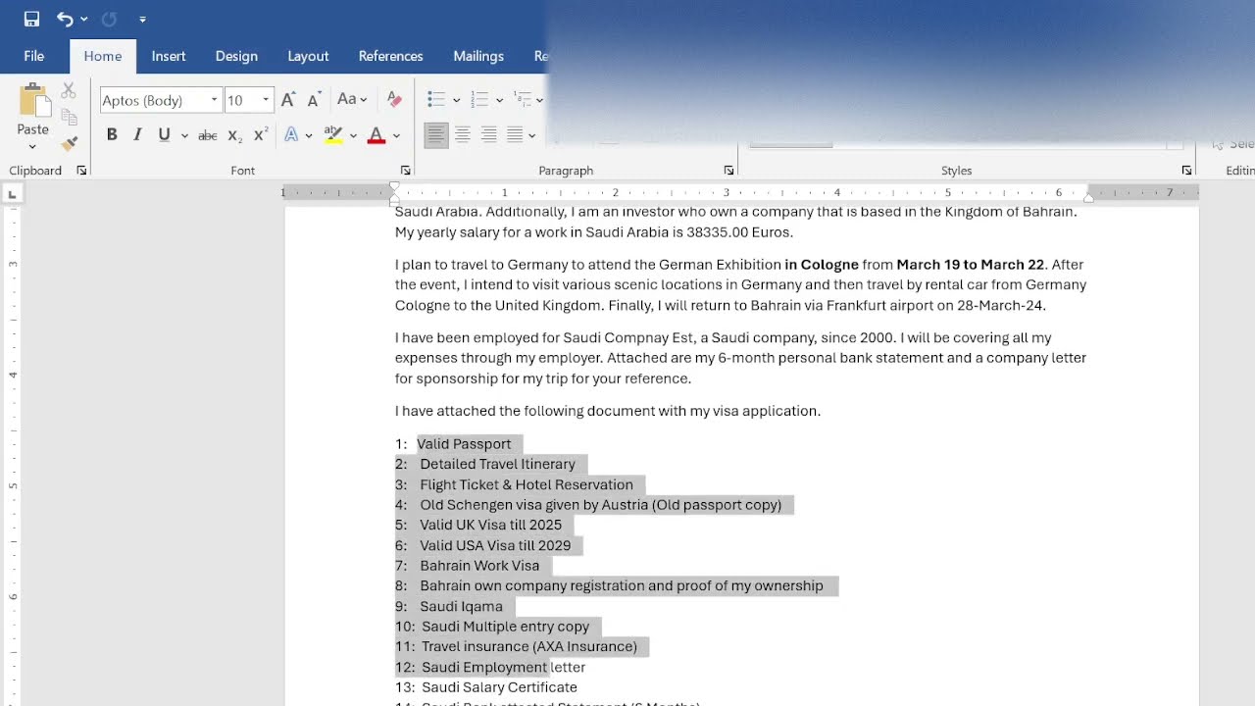Click the Numbering list icon
1255x706 pixels.
[479, 99]
